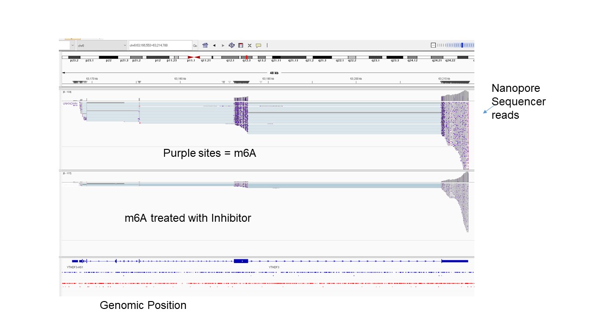Click the zoom out minus icon
The height and width of the screenshot is (334, 593).
(x=433, y=45)
